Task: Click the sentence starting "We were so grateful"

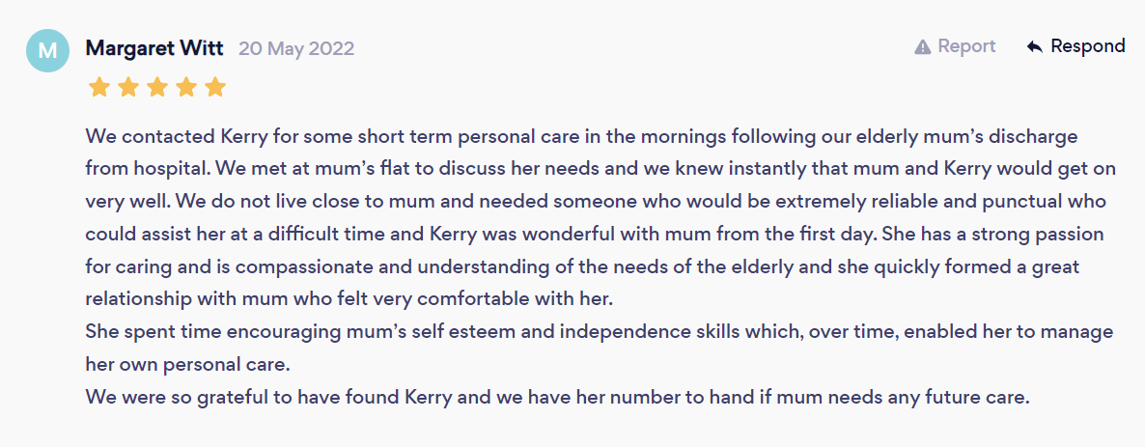Action: pos(557,398)
